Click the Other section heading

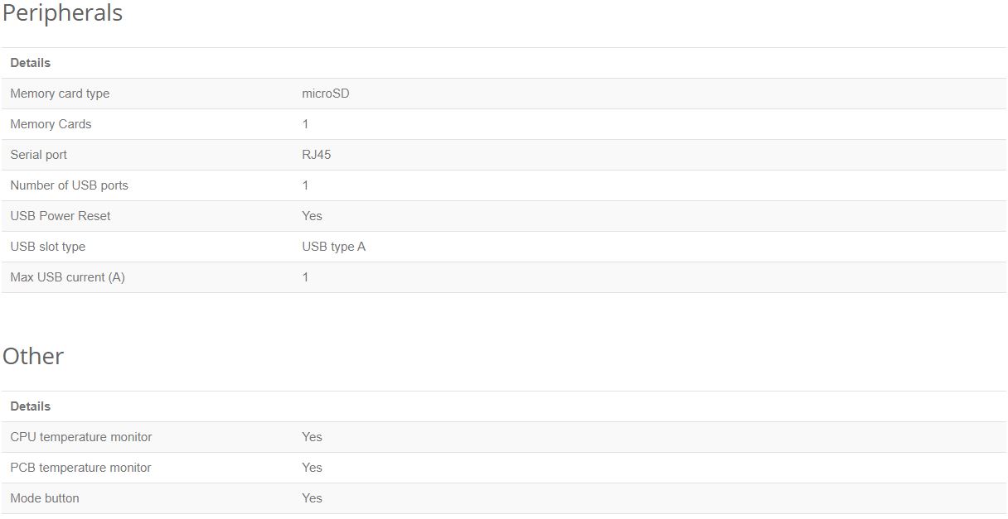pyautogui.click(x=33, y=356)
